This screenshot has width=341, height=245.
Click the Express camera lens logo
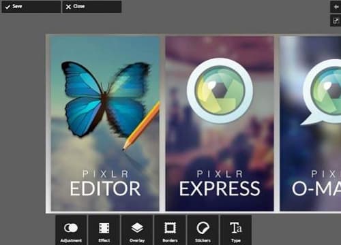pyautogui.click(x=220, y=91)
